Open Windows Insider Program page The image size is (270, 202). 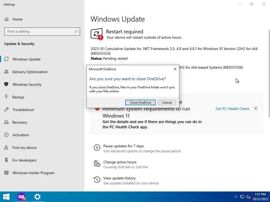(x=42, y=173)
